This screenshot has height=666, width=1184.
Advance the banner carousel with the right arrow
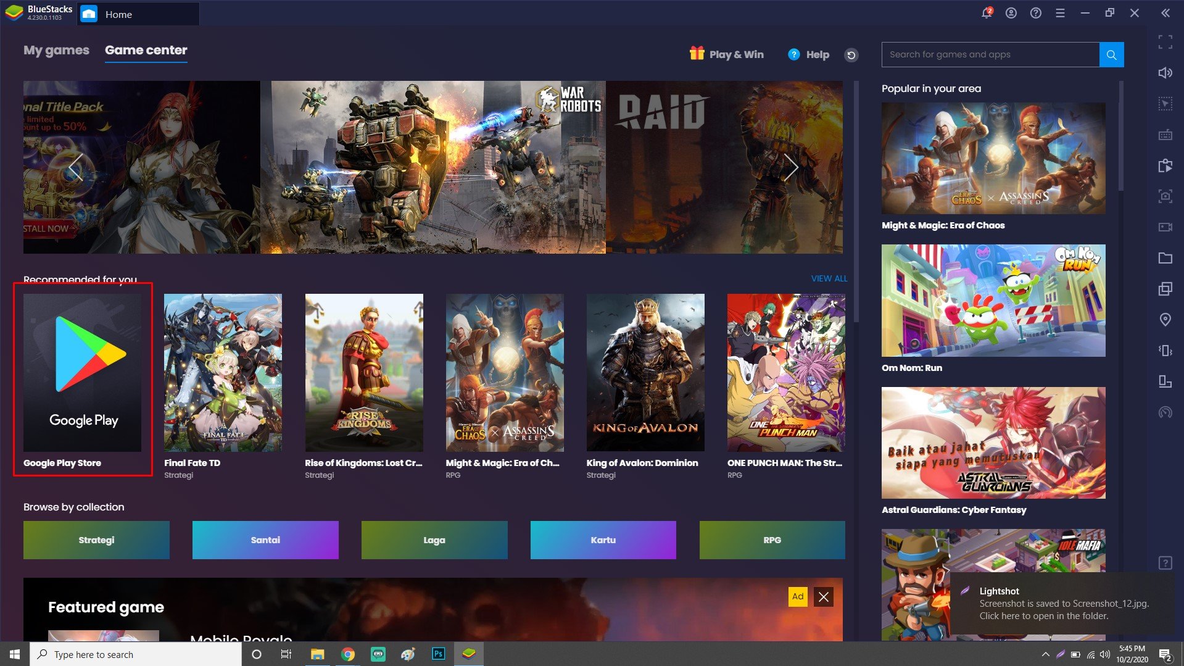pos(790,167)
